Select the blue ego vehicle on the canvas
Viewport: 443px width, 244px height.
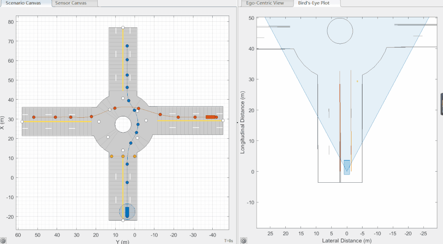127,212
